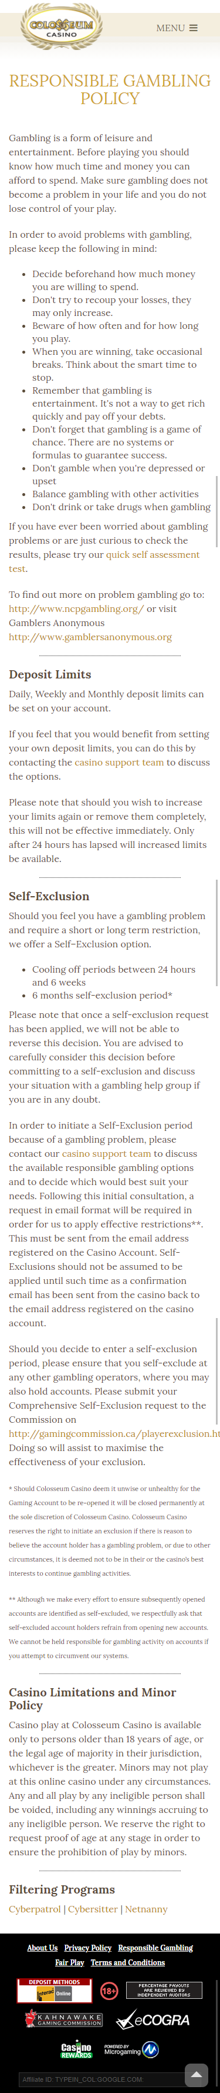Open the gamingcommission.ca player exclusion link

click(114, 1434)
